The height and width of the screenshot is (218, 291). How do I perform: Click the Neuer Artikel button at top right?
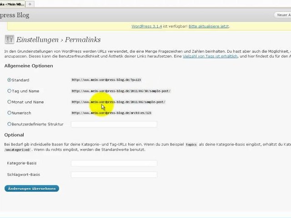pyautogui.click(x=283, y=15)
